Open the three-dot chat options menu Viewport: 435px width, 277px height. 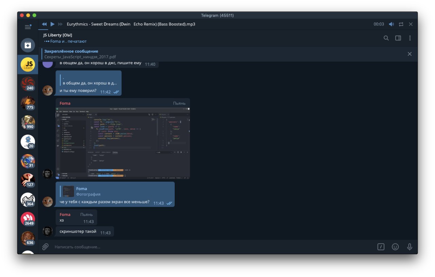click(410, 38)
